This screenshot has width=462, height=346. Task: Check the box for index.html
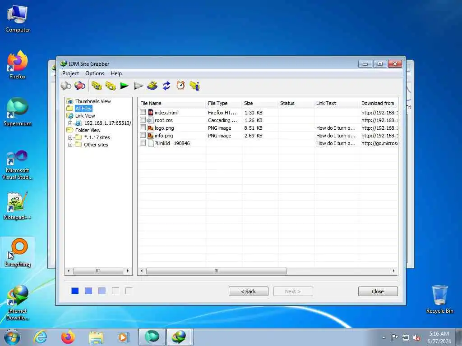[x=143, y=112]
